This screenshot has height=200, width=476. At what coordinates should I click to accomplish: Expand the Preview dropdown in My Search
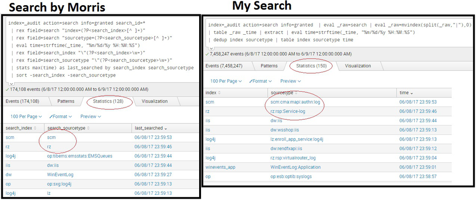point(291,81)
